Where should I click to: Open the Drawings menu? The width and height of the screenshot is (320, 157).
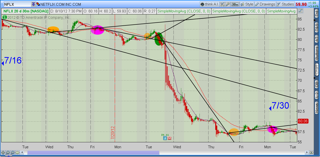pyautogui.click(x=265, y=4)
